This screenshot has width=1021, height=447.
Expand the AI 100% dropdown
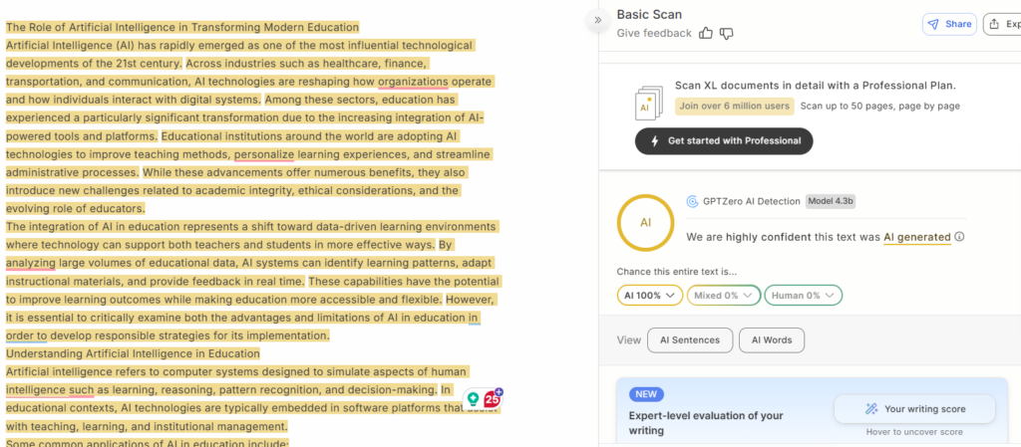[x=650, y=295]
